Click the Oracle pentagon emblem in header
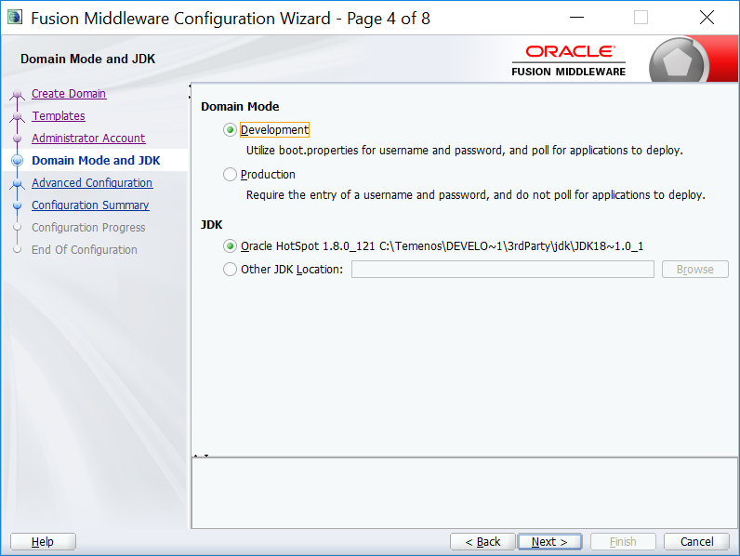Viewport: 740px width, 556px height. (x=680, y=61)
